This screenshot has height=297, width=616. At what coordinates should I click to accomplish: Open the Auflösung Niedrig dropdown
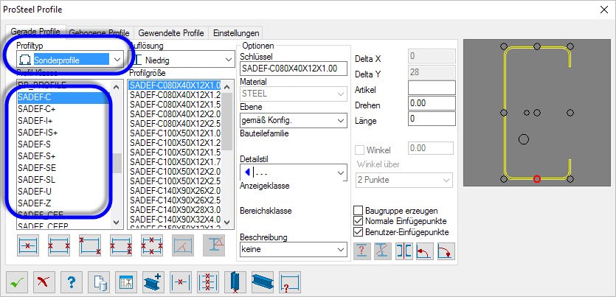182,60
